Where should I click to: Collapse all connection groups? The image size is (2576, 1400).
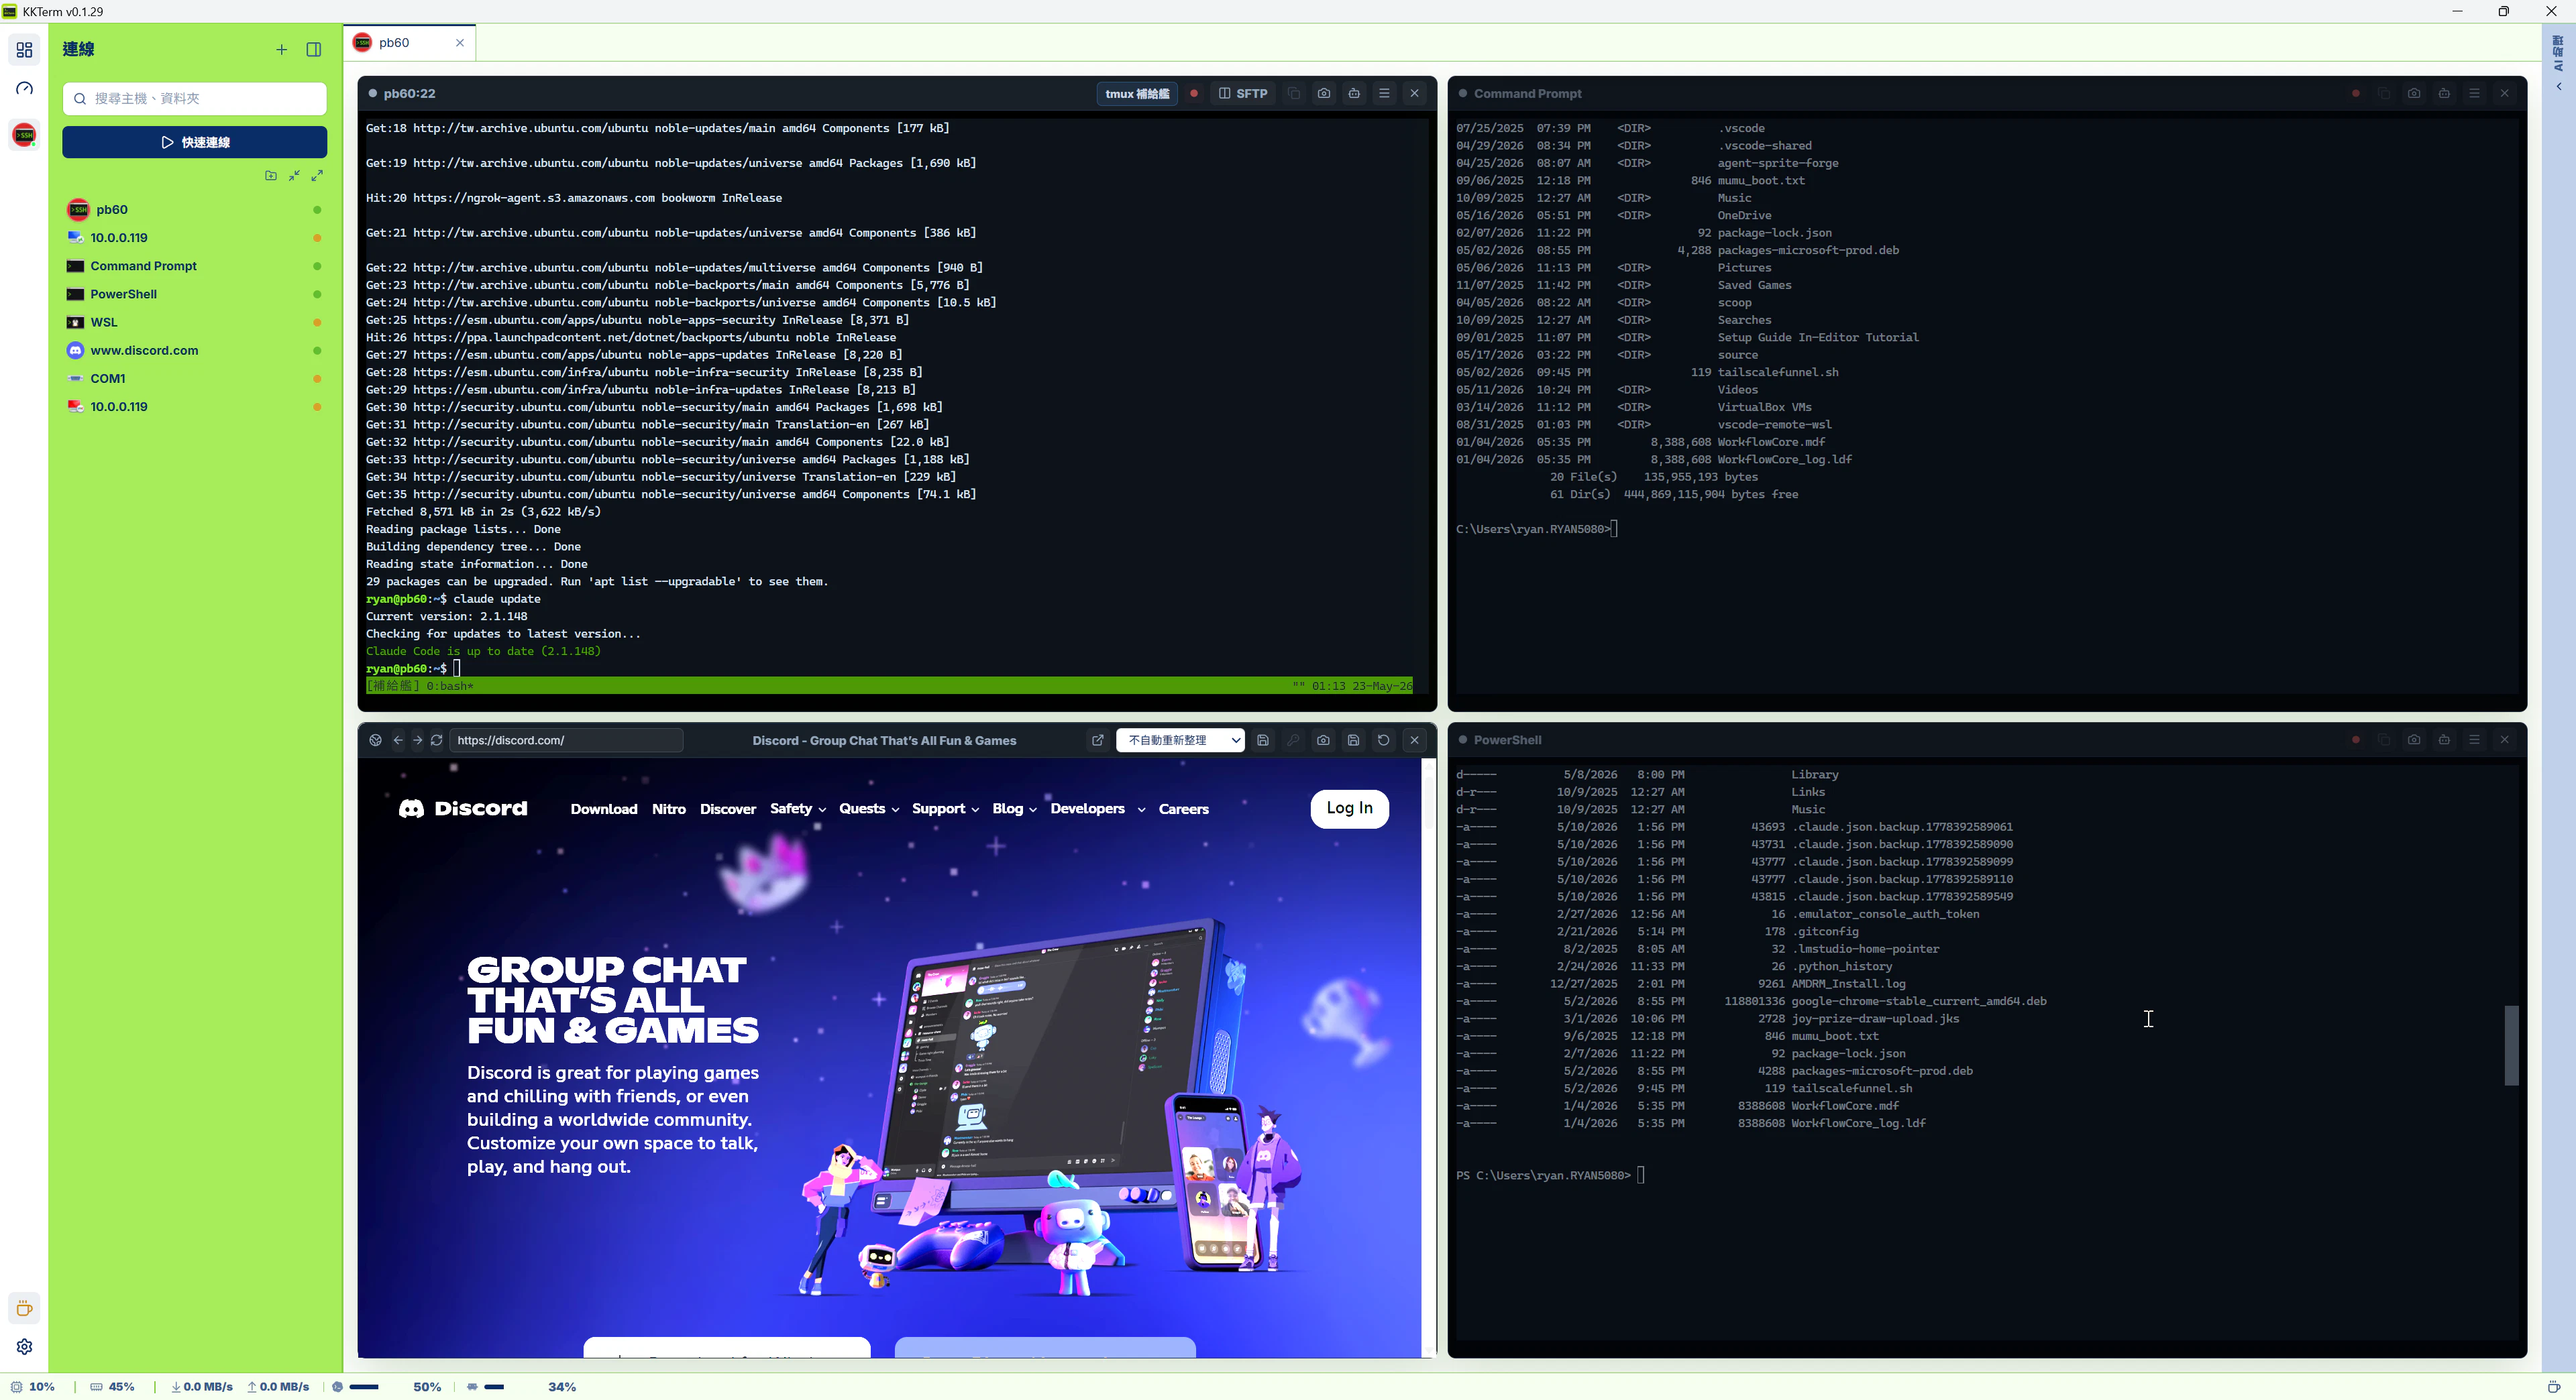pos(294,175)
